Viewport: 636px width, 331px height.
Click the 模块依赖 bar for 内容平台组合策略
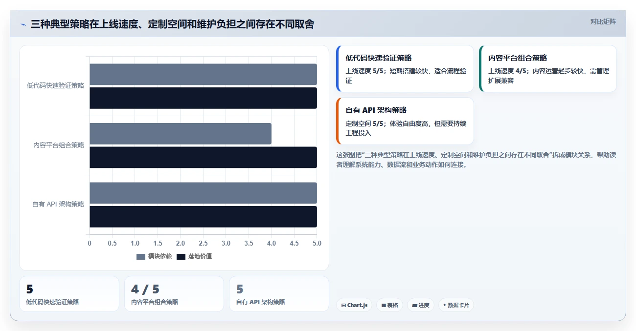181,134
